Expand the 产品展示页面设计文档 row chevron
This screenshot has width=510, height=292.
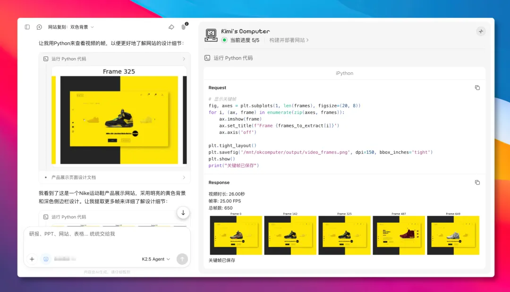pos(184,177)
